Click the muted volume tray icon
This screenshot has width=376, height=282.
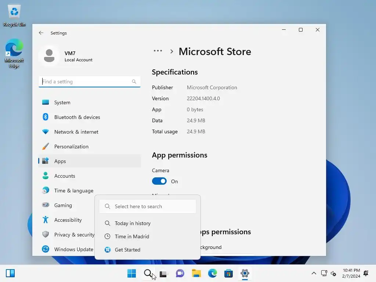[x=333, y=273]
